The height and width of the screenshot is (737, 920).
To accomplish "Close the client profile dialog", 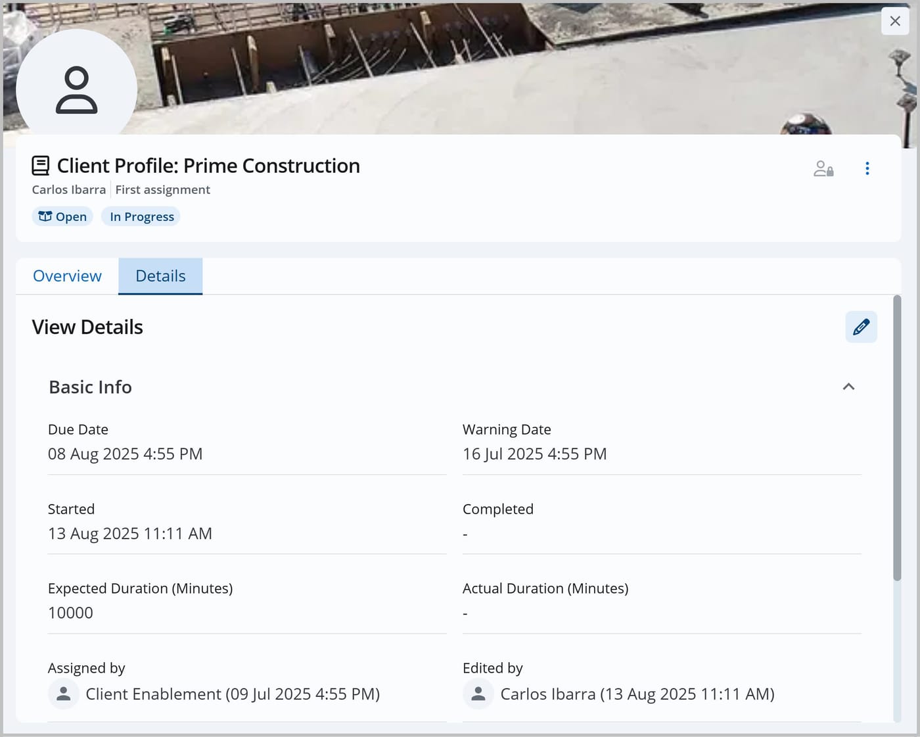I will (x=894, y=21).
